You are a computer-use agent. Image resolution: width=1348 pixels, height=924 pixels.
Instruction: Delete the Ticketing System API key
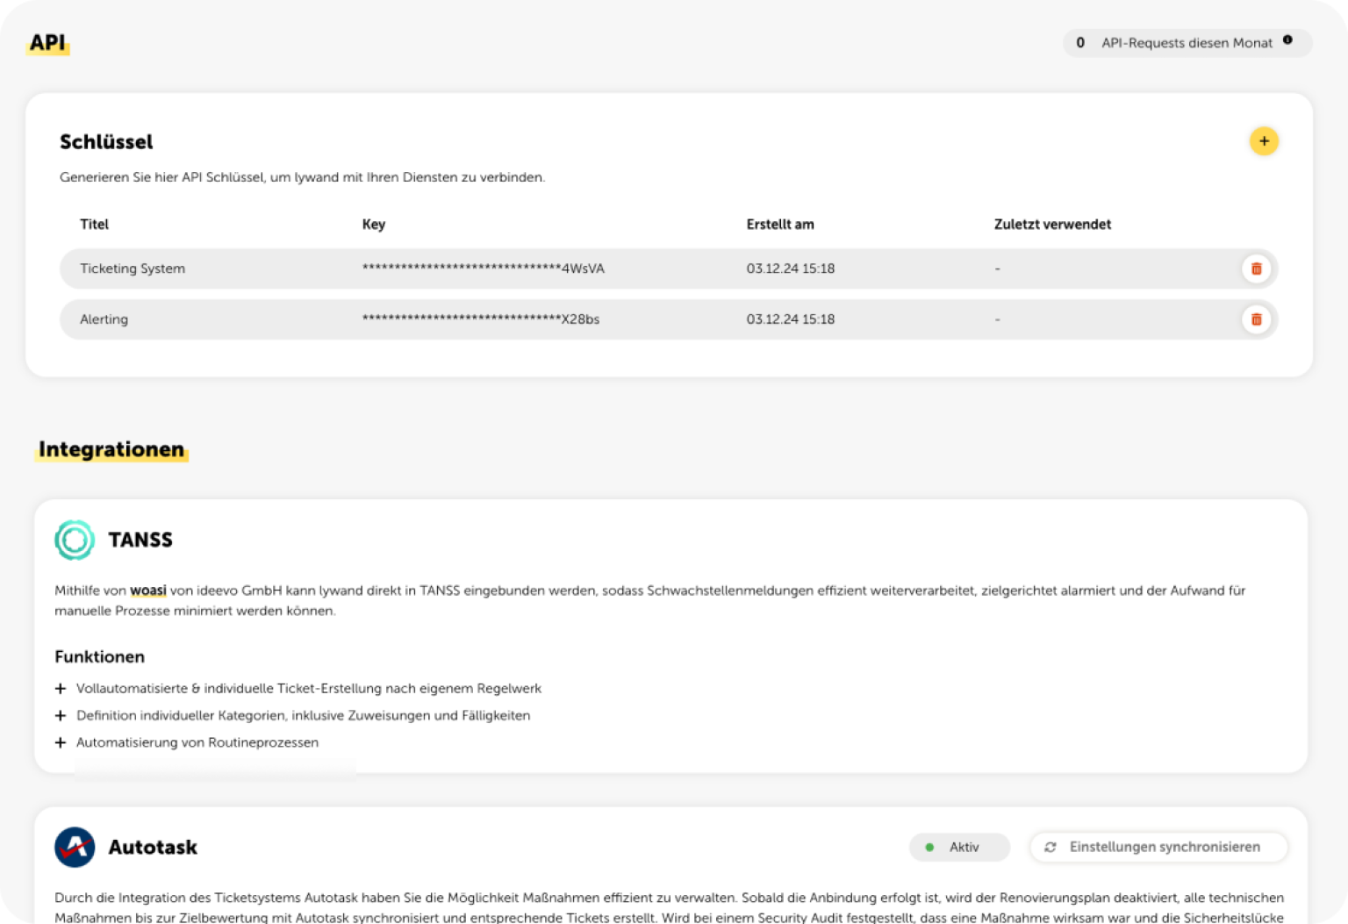[x=1256, y=269]
